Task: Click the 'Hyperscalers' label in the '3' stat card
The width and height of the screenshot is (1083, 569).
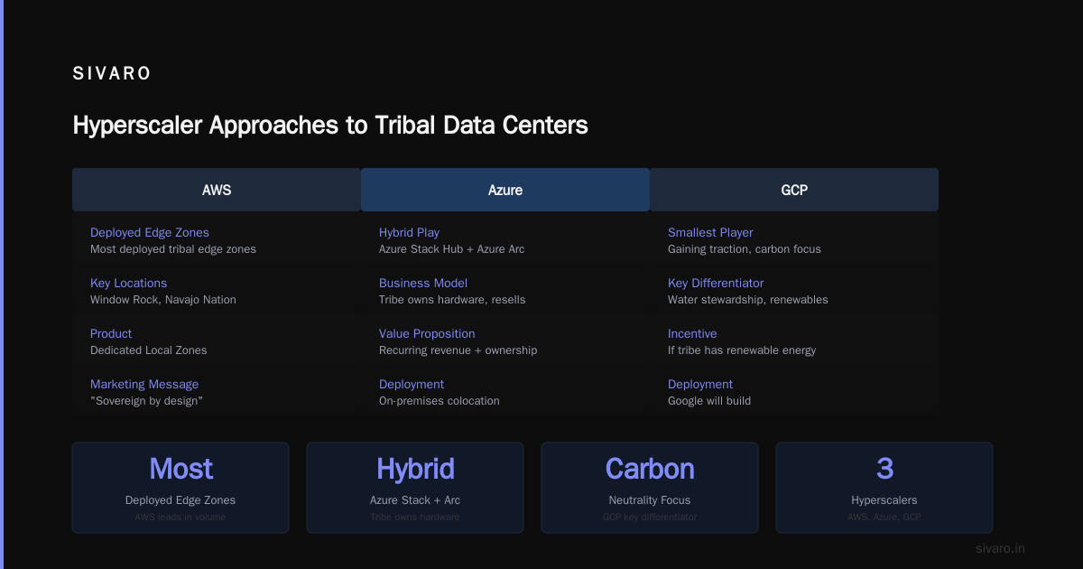Action: click(884, 500)
